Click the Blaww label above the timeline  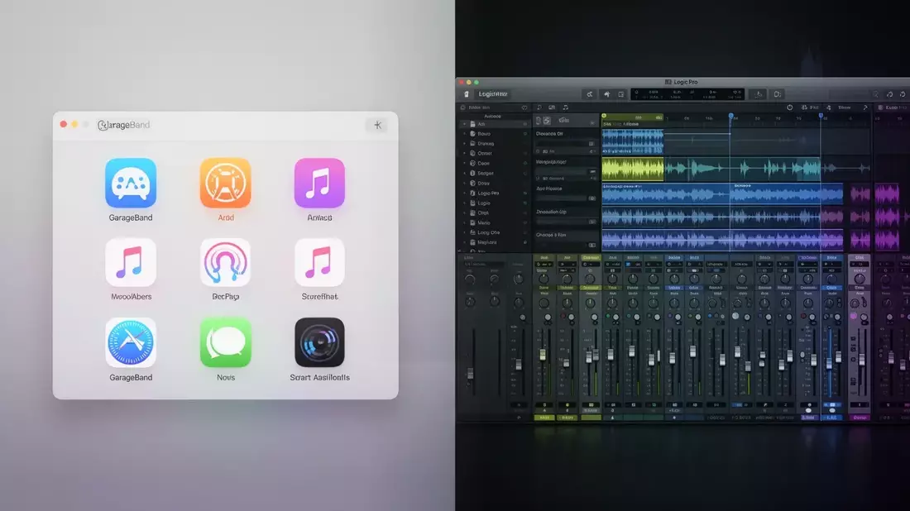point(845,107)
